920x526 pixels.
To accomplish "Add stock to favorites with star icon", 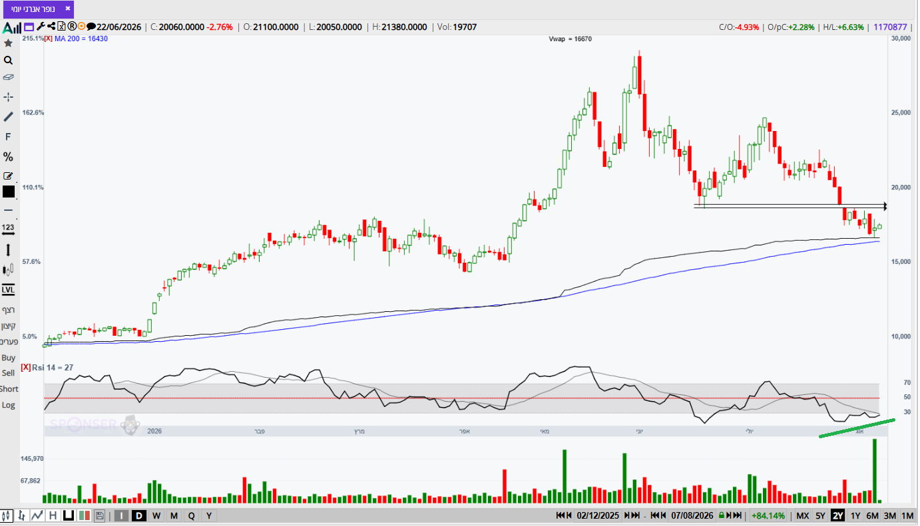I will tap(8, 43).
